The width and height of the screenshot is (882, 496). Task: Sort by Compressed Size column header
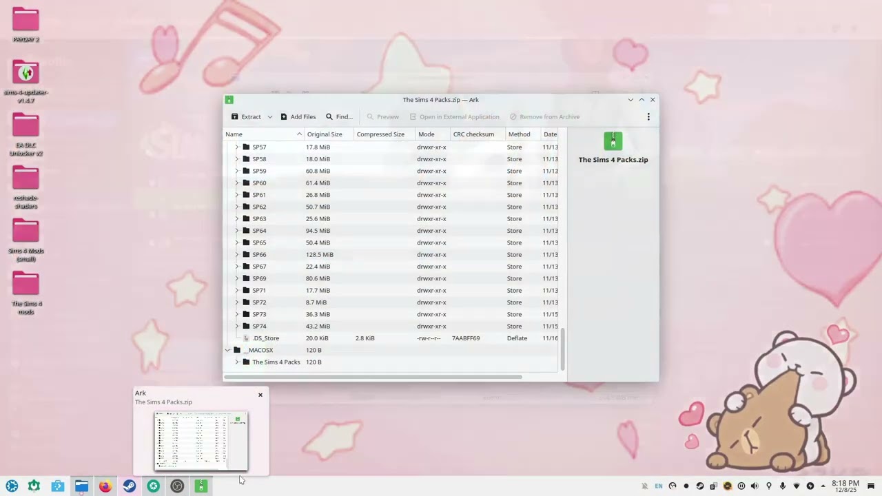(384, 134)
